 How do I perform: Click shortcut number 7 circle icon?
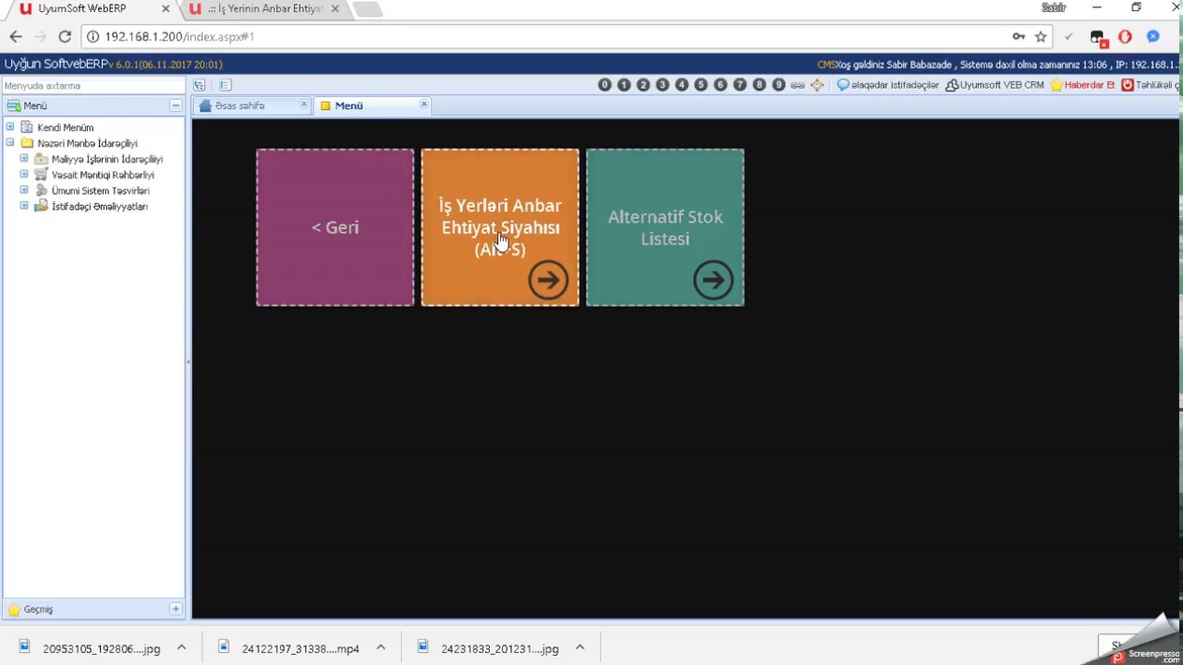pyautogui.click(x=739, y=85)
